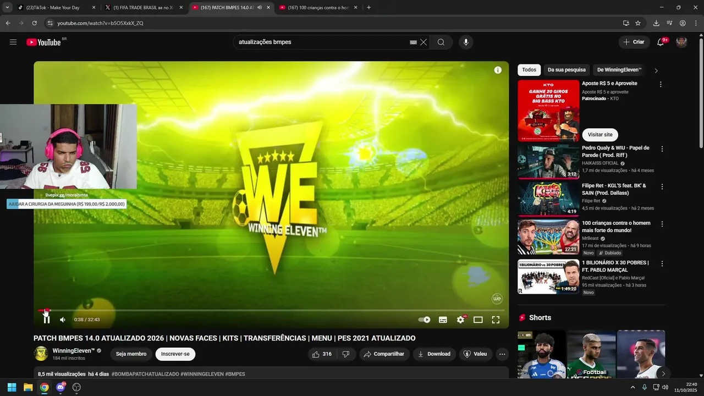
Task: Click the search magnifier button
Action: [441, 42]
